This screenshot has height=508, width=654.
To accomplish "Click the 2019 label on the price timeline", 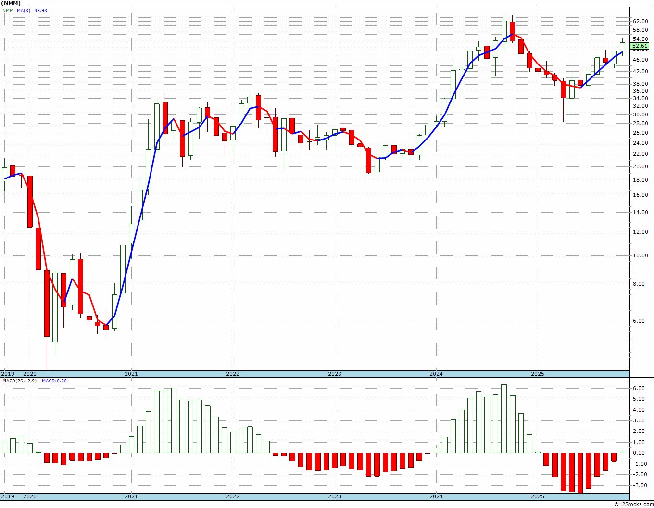I will tap(8, 374).
